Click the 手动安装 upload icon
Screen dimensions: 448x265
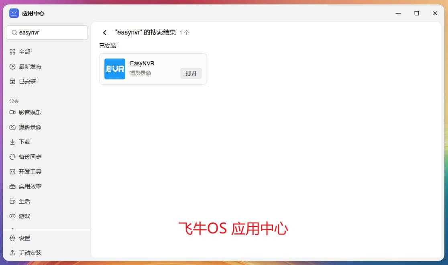(x=12, y=253)
